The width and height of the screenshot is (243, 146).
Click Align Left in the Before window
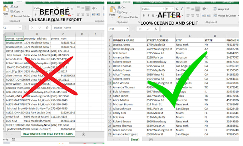pos(78,15)
